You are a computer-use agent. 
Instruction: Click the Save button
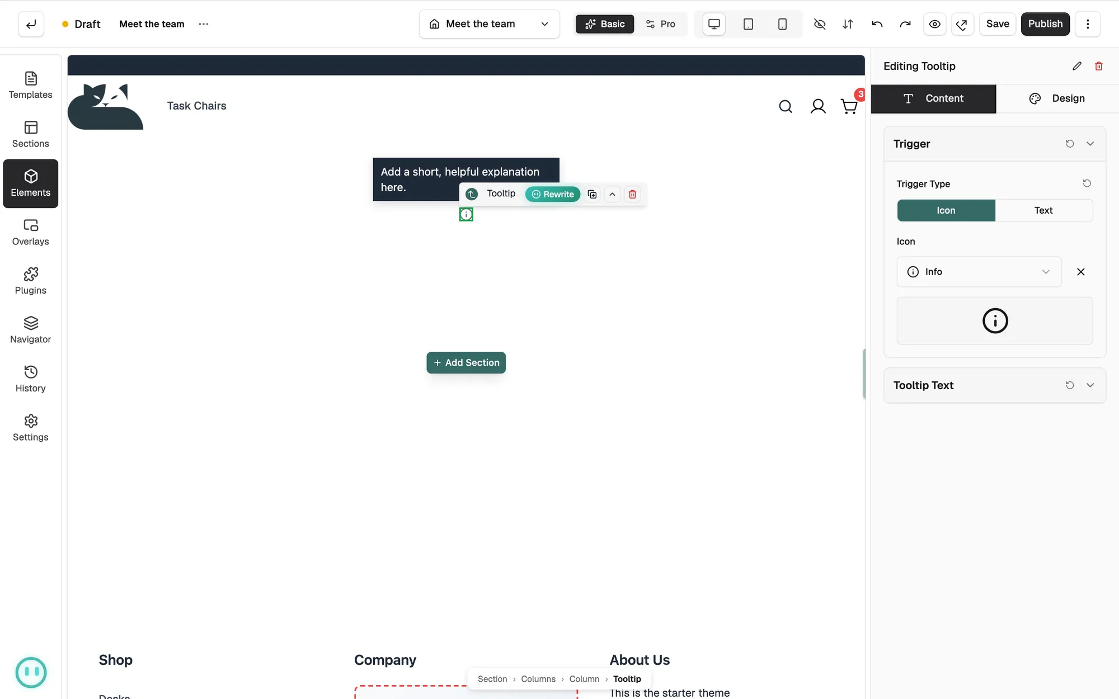pyautogui.click(x=998, y=24)
